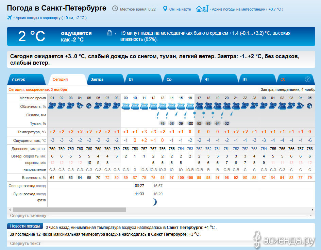Screen dimensions: 321x250
Task: Click the overcast cloud icon for hour 09
Action: coord(126,106)
